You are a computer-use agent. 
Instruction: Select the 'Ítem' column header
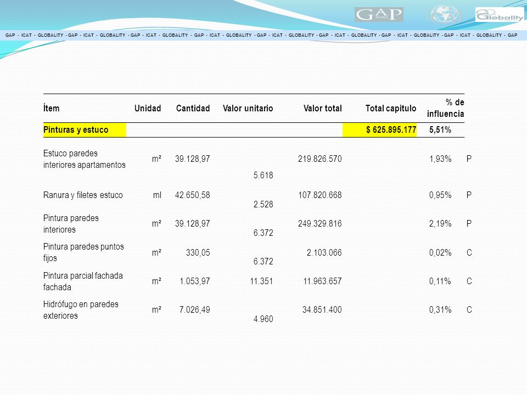(x=52, y=108)
